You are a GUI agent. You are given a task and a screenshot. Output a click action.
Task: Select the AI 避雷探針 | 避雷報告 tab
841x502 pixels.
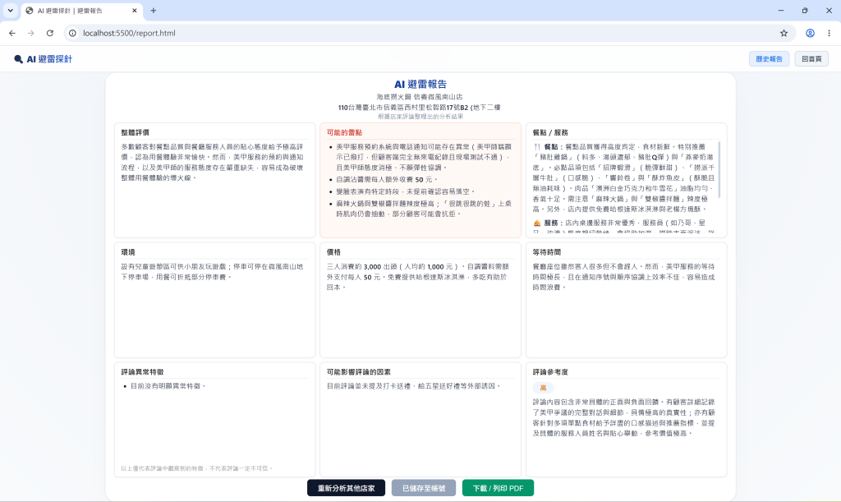(81, 10)
